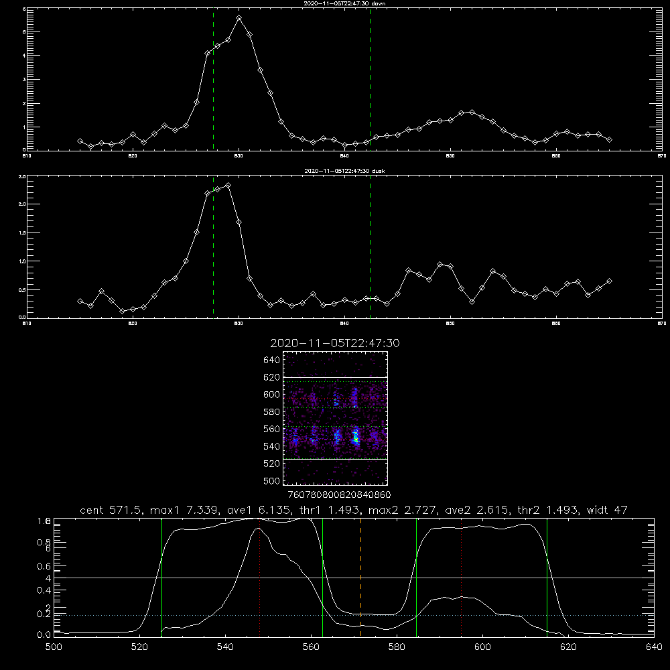
Task: Select the highest peak diamond marker in dusk plot
Action: tap(228, 185)
